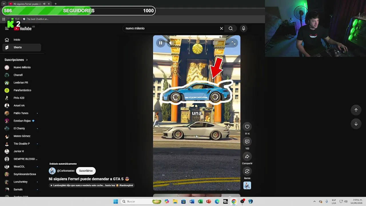The width and height of the screenshot is (366, 206).
Task: Go to YouTube home via the logo
Action: pyautogui.click(x=23, y=28)
